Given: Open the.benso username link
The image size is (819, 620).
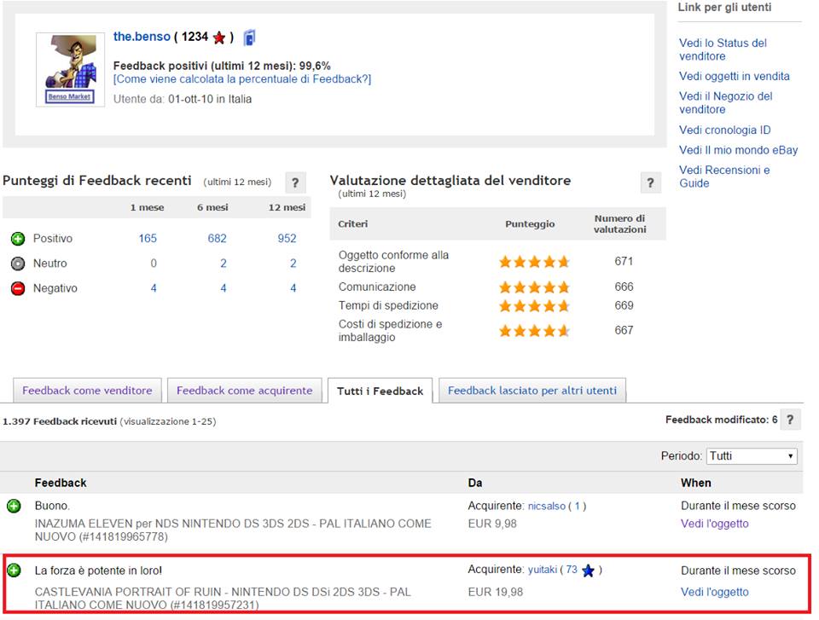Looking at the screenshot, I should pos(142,37).
